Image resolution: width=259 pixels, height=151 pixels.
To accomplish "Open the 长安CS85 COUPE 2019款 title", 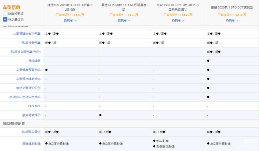I will pyautogui.click(x=178, y=7).
